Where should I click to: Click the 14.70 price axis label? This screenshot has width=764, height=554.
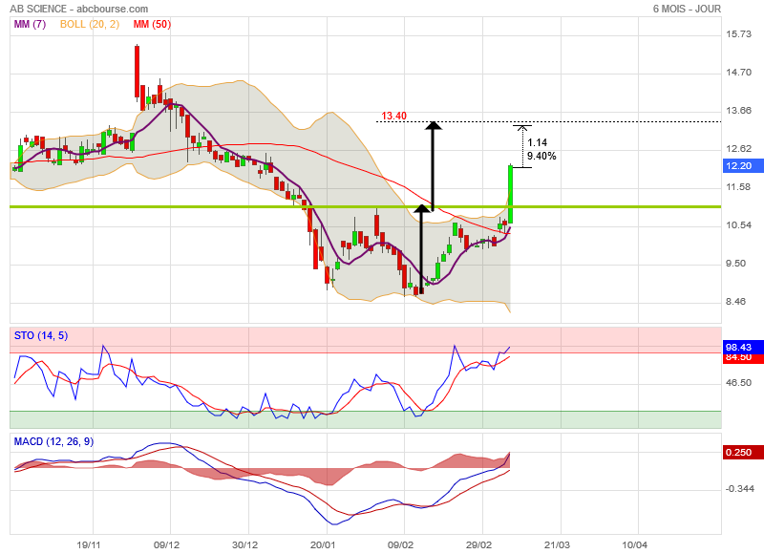[x=738, y=72]
